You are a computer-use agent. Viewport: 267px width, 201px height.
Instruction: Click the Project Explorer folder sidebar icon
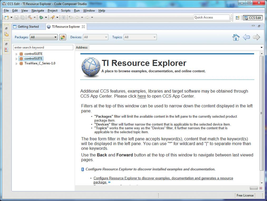(x=6, y=34)
